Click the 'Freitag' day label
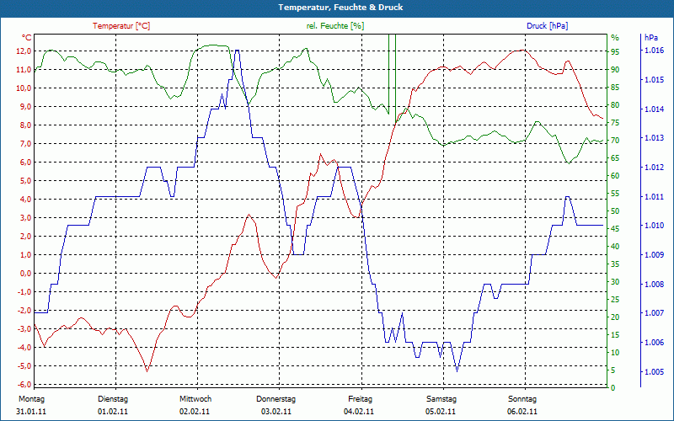The width and height of the screenshot is (674, 421). (361, 399)
